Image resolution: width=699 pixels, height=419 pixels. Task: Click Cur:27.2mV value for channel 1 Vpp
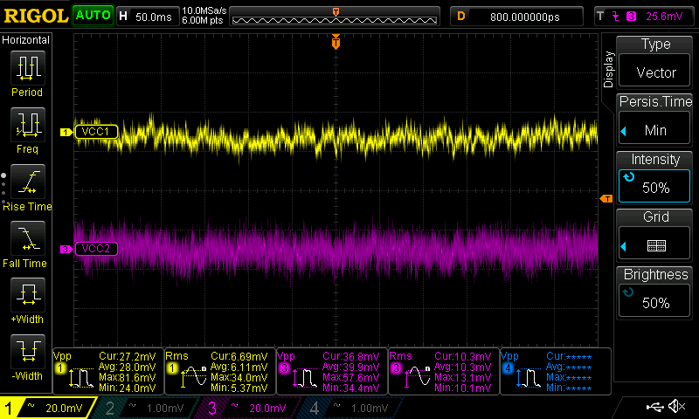click(127, 356)
